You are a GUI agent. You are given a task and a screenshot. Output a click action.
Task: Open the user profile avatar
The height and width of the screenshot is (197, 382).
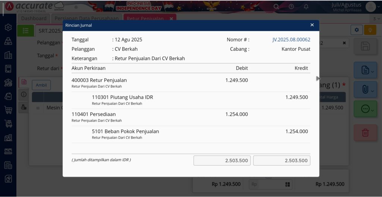click(x=370, y=7)
